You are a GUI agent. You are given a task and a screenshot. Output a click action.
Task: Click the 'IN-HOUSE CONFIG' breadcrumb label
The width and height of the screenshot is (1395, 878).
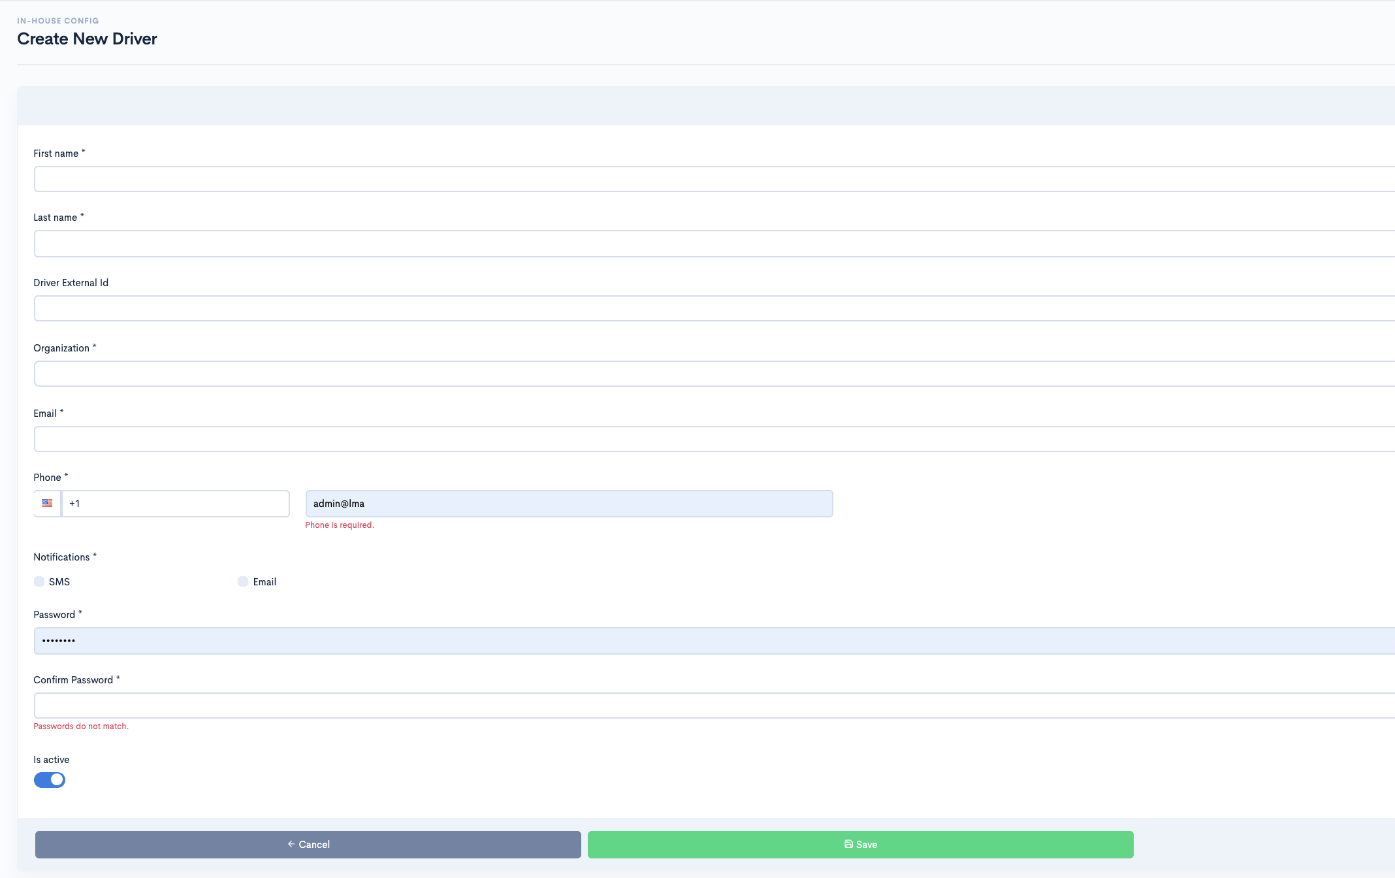tap(58, 21)
